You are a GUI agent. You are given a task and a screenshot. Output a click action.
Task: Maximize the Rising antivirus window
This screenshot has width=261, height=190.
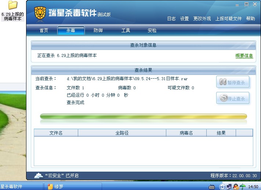pos(246,4)
